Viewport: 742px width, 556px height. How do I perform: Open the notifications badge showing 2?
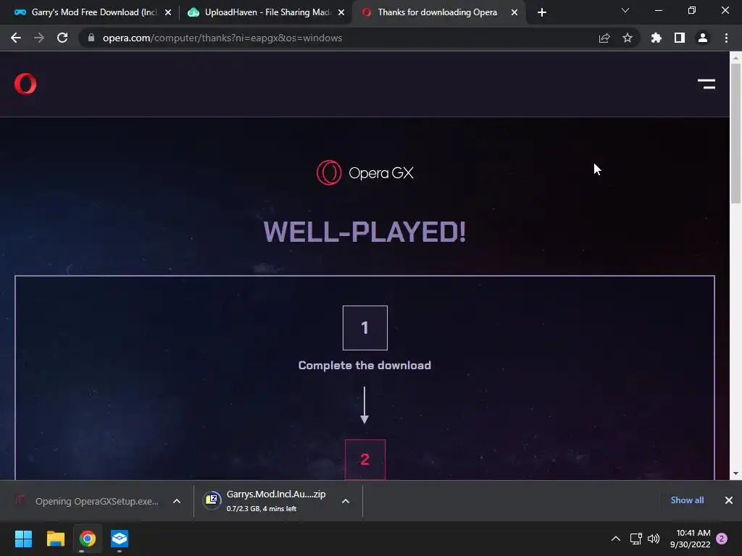(x=722, y=539)
